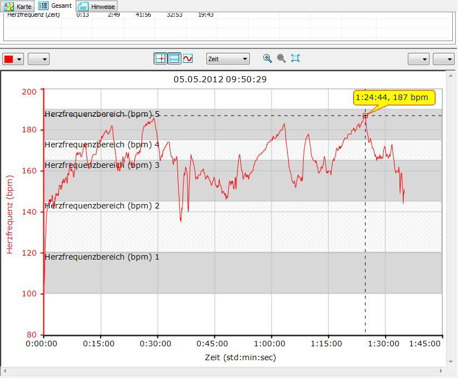
Task: Toggle the heart rate zone bands display
Action: (174, 58)
